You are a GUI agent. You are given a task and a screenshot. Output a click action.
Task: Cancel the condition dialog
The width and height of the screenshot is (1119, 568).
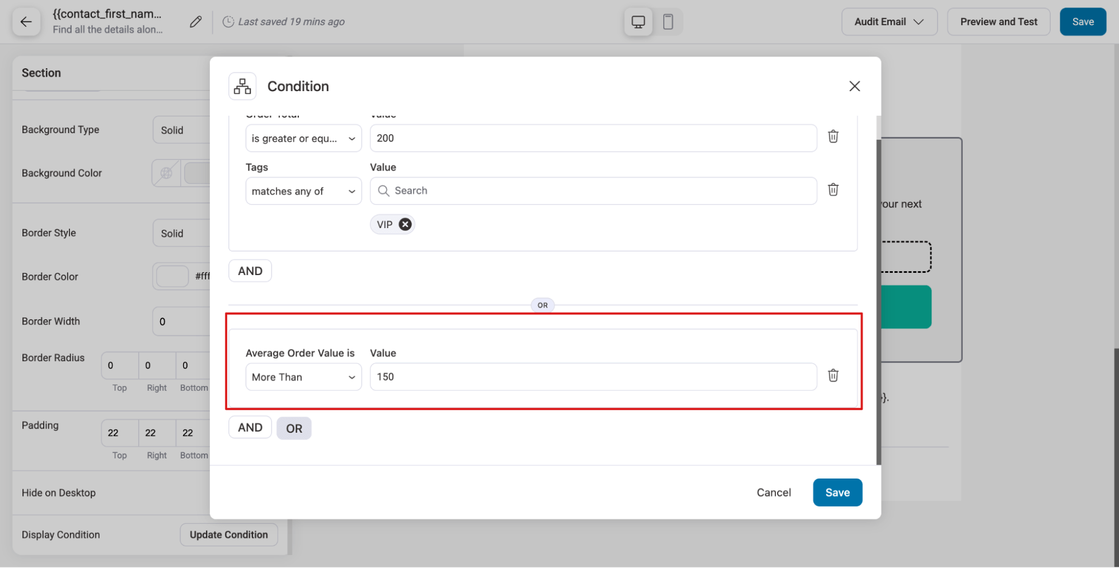click(x=774, y=493)
